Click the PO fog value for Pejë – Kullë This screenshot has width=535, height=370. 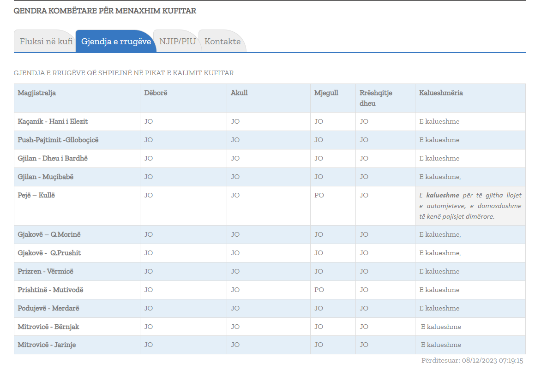pyautogui.click(x=319, y=196)
